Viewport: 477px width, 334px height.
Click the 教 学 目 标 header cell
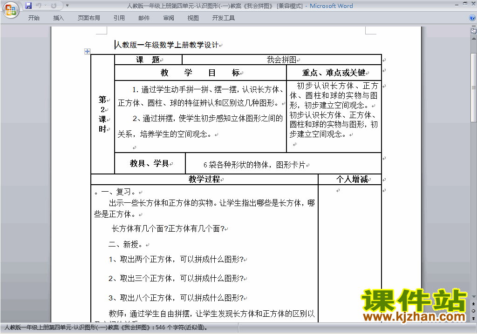[x=200, y=73]
